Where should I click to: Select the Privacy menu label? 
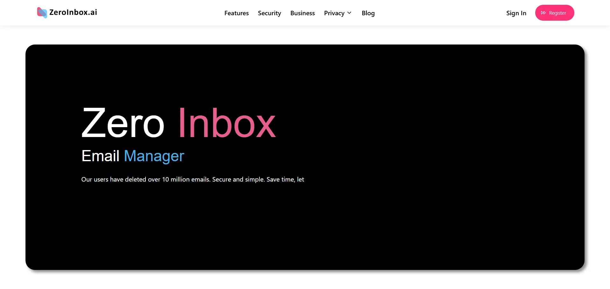pos(334,13)
